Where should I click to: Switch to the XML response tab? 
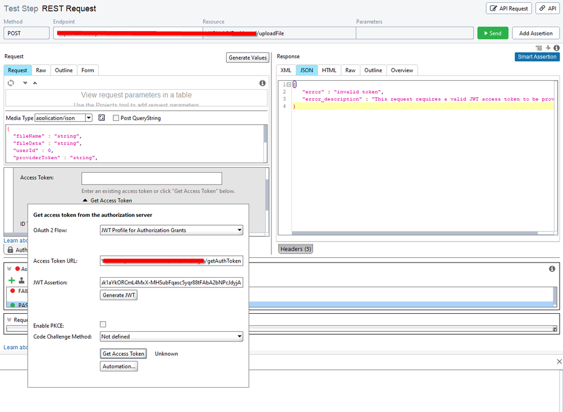click(286, 70)
